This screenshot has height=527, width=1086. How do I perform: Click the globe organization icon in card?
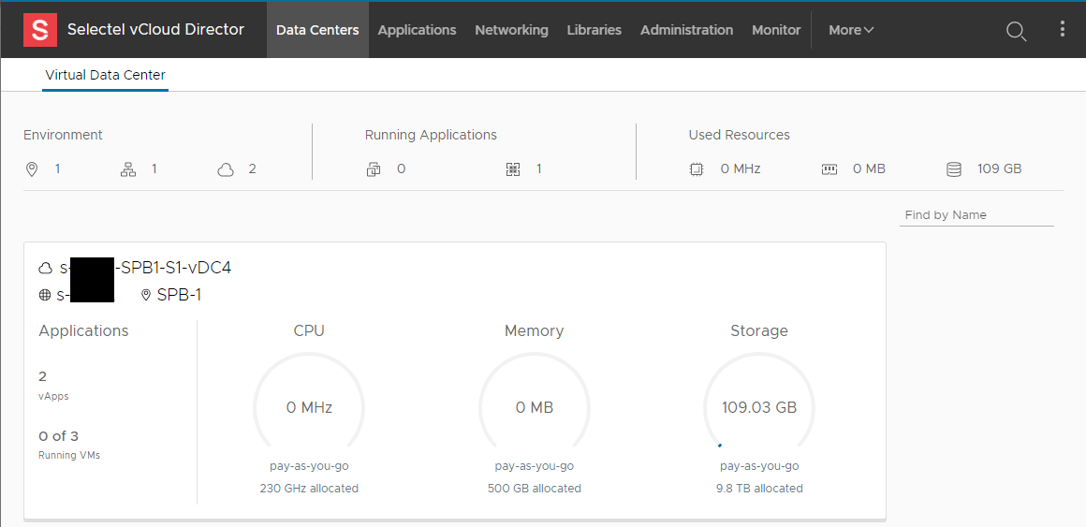point(45,295)
